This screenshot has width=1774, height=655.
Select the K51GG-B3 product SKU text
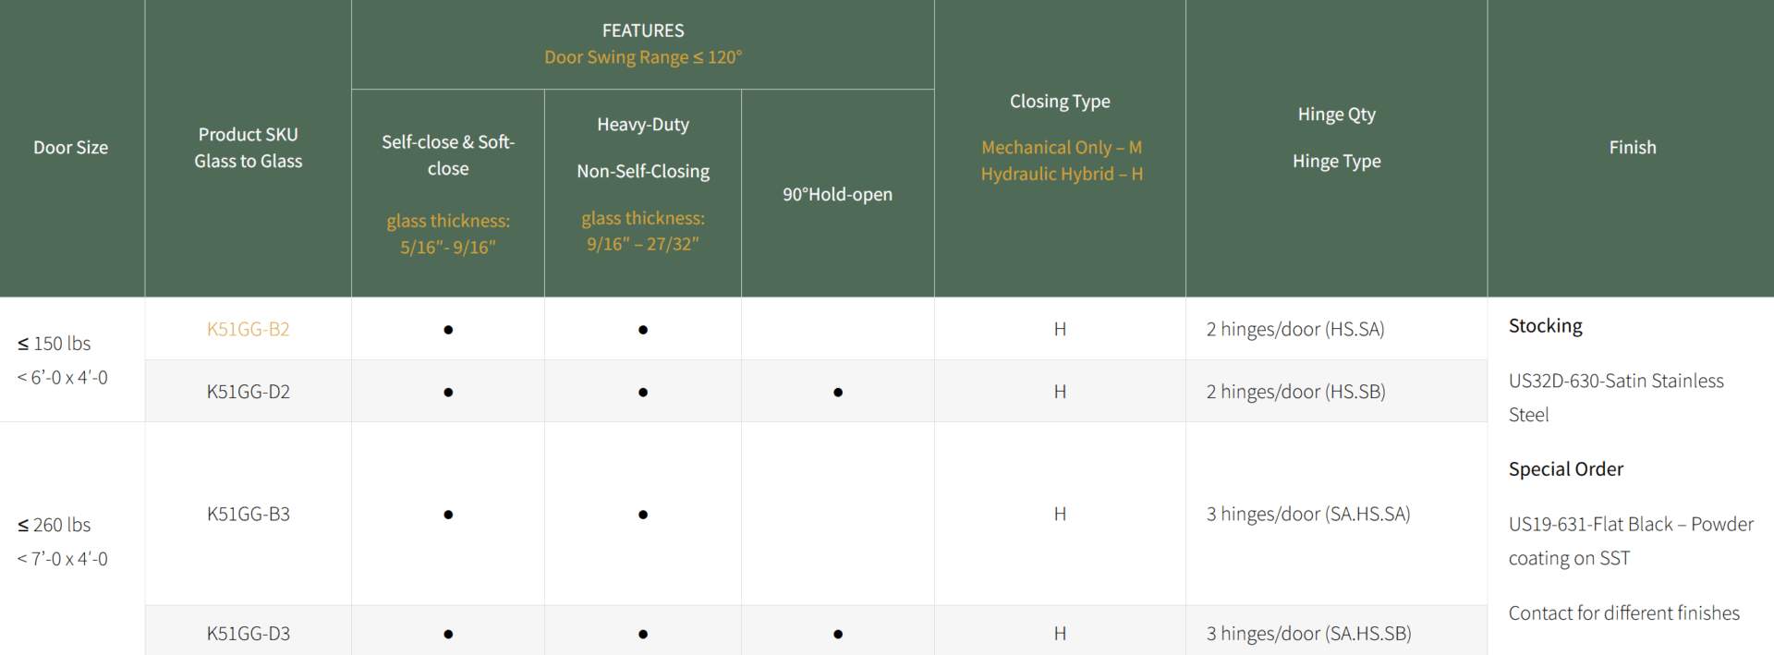tap(248, 514)
